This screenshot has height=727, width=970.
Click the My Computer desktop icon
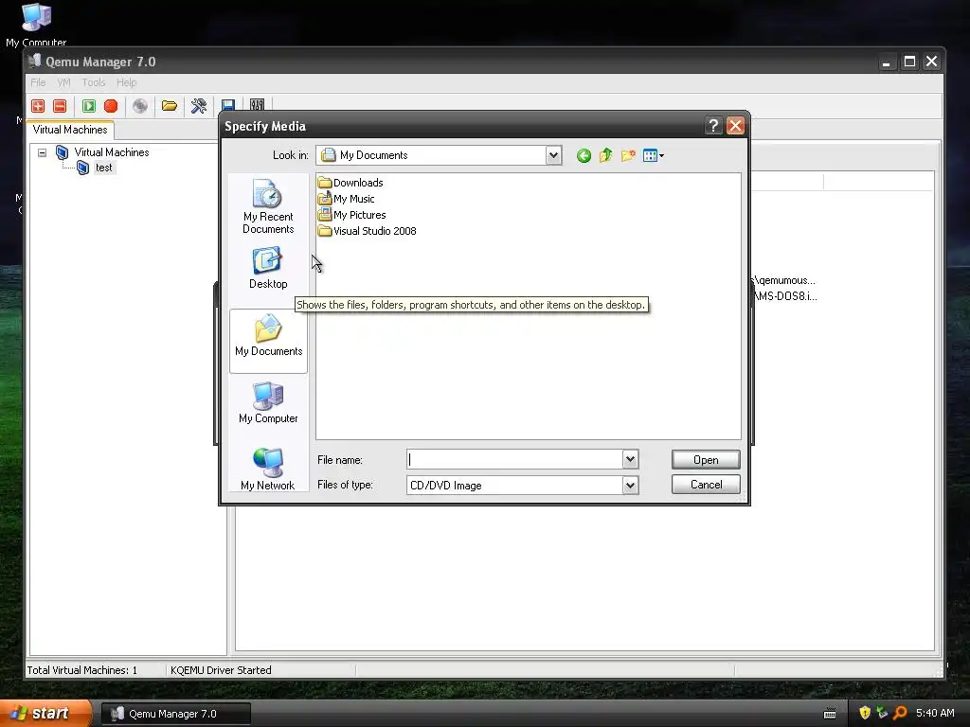tap(36, 25)
